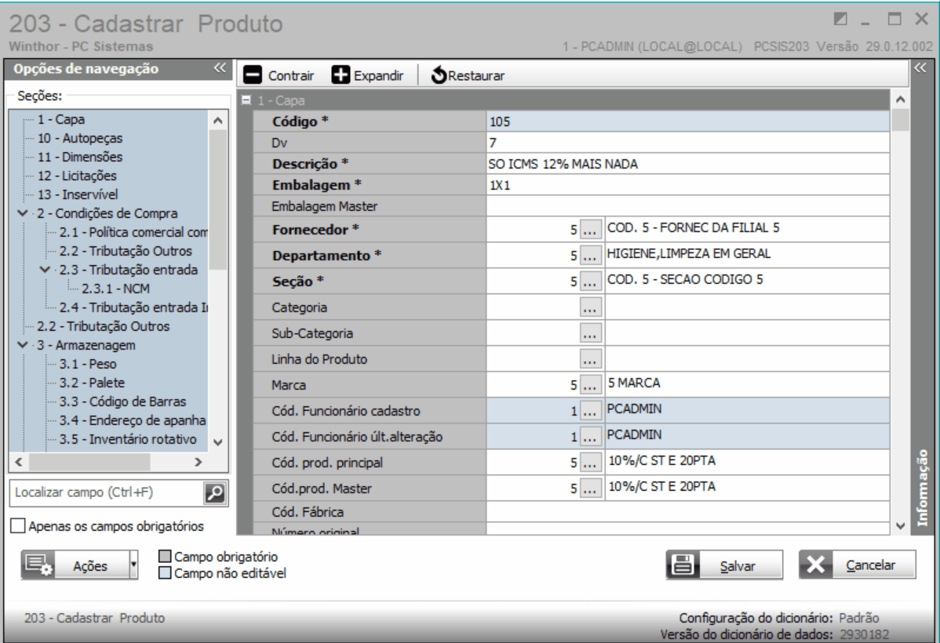
Task: Open the Cód. Funcionário últ.alteração lookup button
Action: (590, 436)
